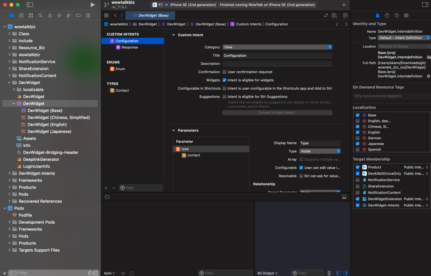Screen dimensions: 431x276
Task: Show the History inspector
Action: click(387, 15)
